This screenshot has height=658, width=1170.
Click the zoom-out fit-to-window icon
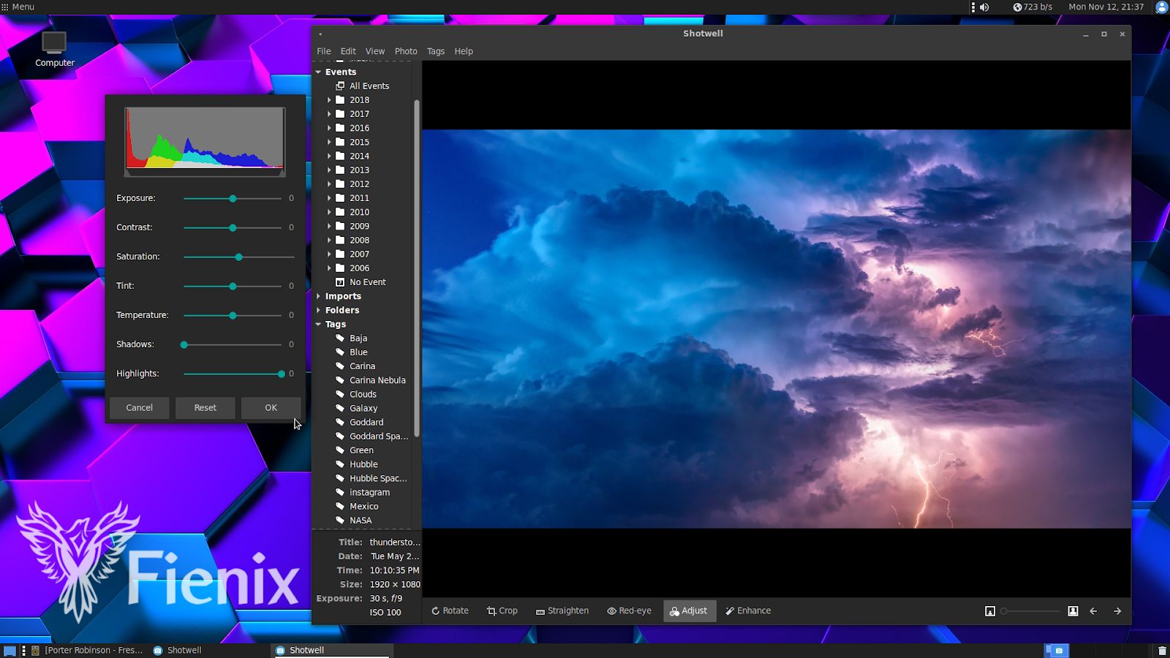coord(990,611)
